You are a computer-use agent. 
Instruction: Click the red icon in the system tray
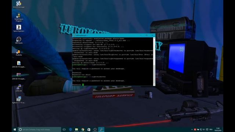tap(195, 129)
